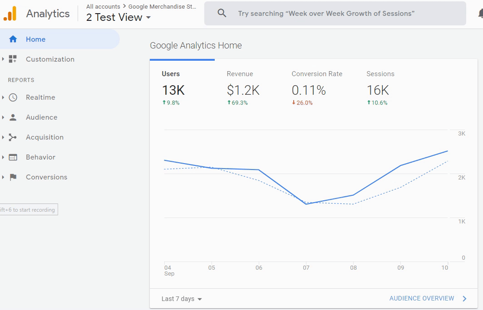Switch to the Sessions metric tab
Screen dimensions: 483x310
(380, 88)
